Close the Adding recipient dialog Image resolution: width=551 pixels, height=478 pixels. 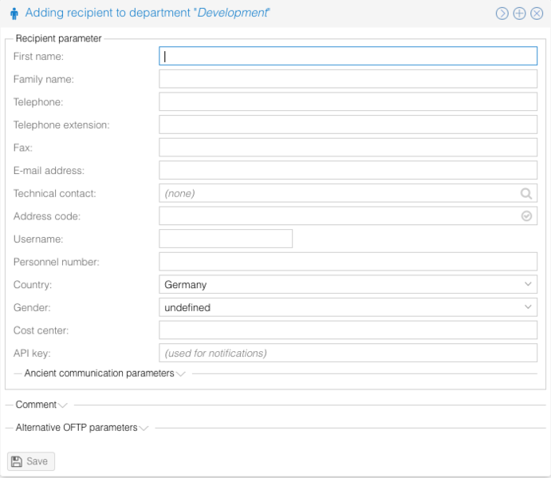(x=537, y=14)
